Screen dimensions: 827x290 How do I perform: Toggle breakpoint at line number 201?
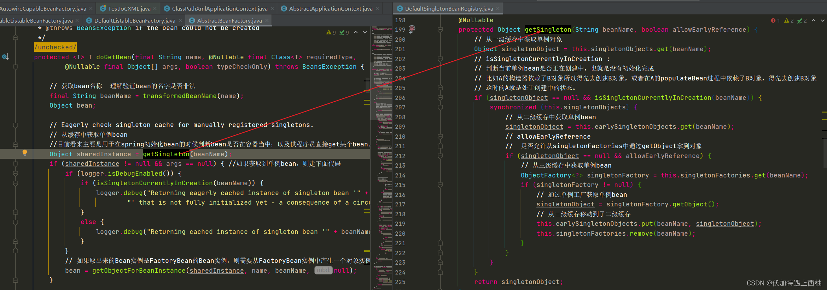400,49
